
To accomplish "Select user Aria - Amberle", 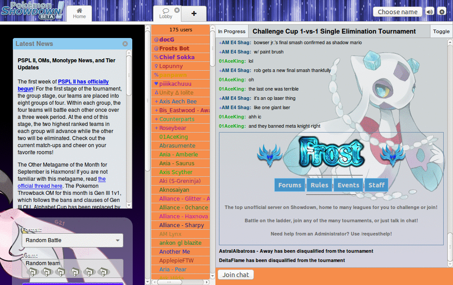I will click(x=180, y=155).
